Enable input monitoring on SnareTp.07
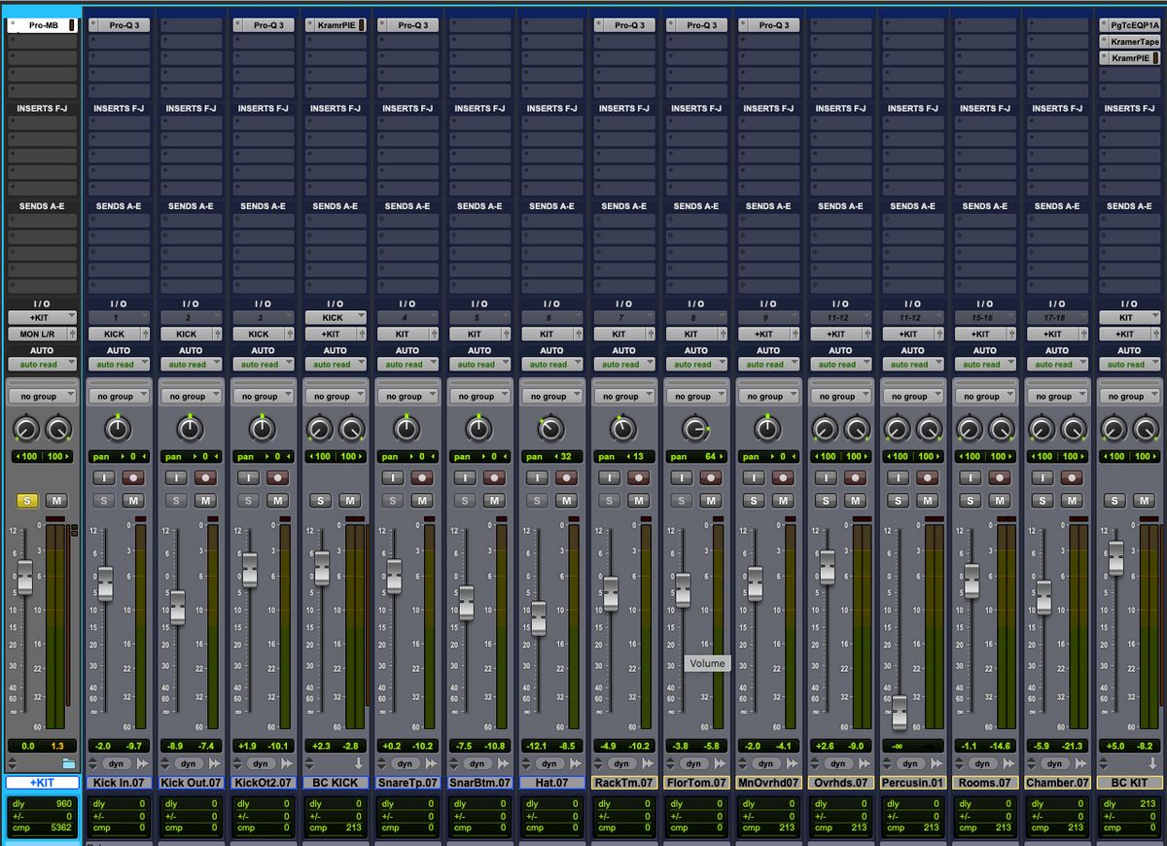Screen dimensions: 1167x846 coord(393,477)
